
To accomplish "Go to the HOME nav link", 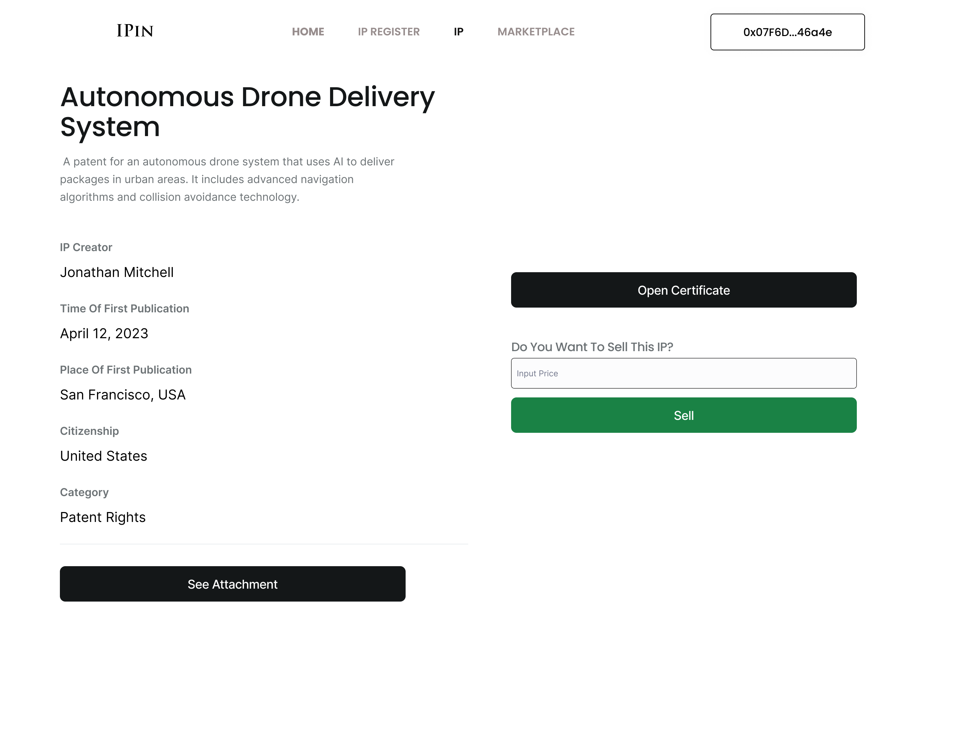I will 308,32.
